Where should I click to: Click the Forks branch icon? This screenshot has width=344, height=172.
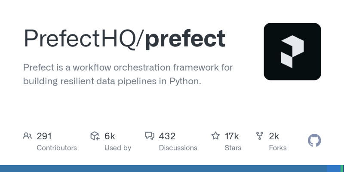click(260, 136)
